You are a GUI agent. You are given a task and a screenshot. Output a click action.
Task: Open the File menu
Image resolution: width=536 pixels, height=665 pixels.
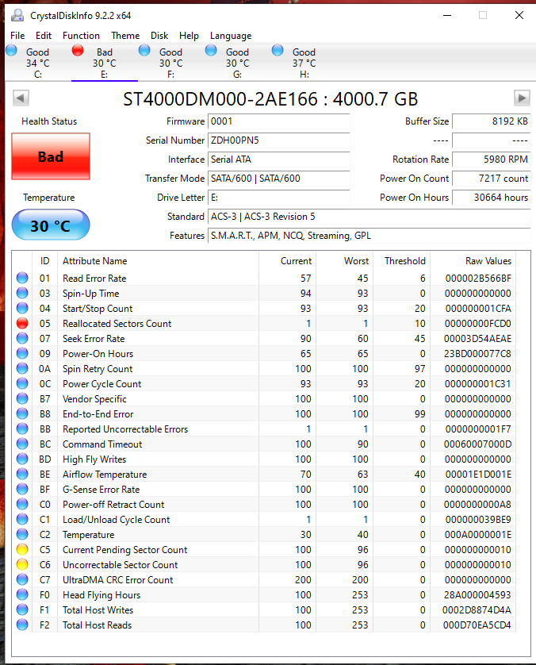click(17, 36)
